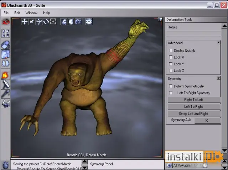Click 'Saving the project' log message
The height and width of the screenshot is (170, 228).
click(42, 164)
